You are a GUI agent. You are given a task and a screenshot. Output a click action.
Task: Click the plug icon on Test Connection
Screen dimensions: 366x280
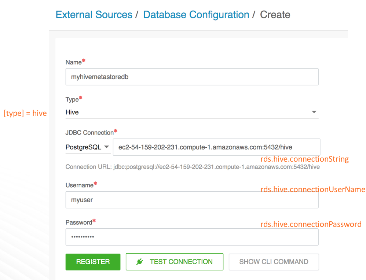coord(140,262)
